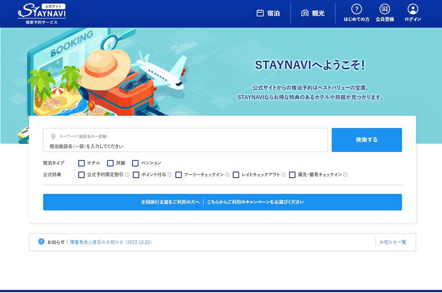
Task: Show help for アーリーチェックイン
Action: [227, 175]
